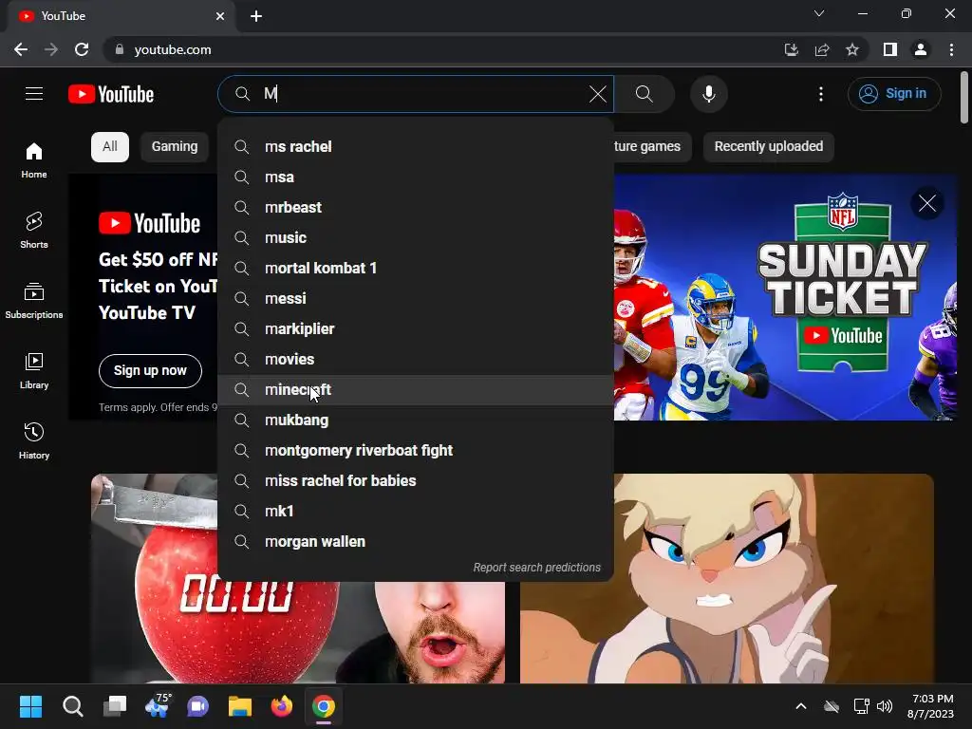Open clock showing 7:03 PM
The height and width of the screenshot is (729, 972).
tap(930, 706)
